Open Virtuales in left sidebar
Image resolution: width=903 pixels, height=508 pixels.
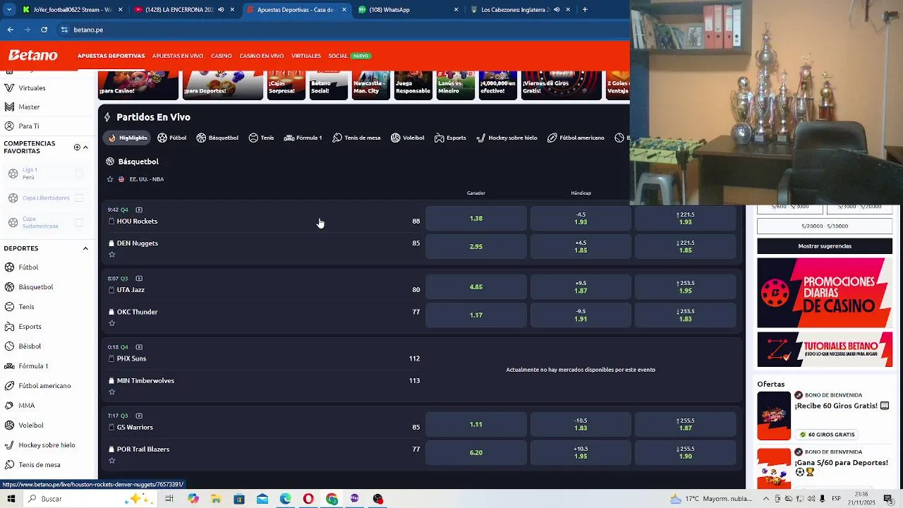[32, 88]
